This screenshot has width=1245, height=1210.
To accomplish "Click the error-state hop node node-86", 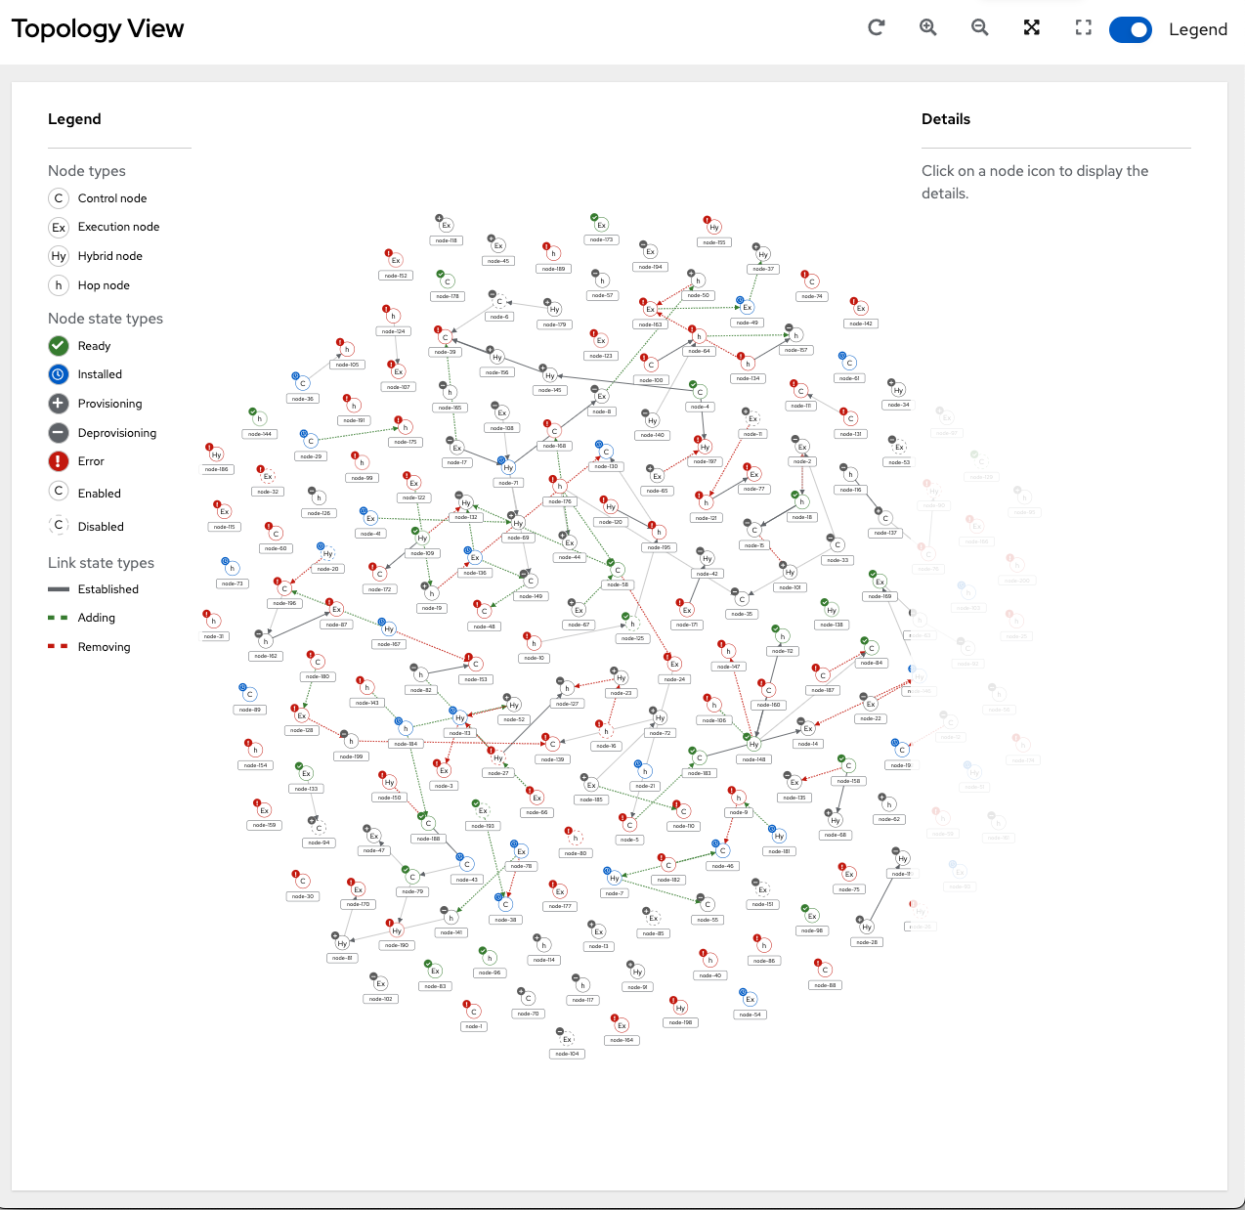I will click(x=762, y=946).
